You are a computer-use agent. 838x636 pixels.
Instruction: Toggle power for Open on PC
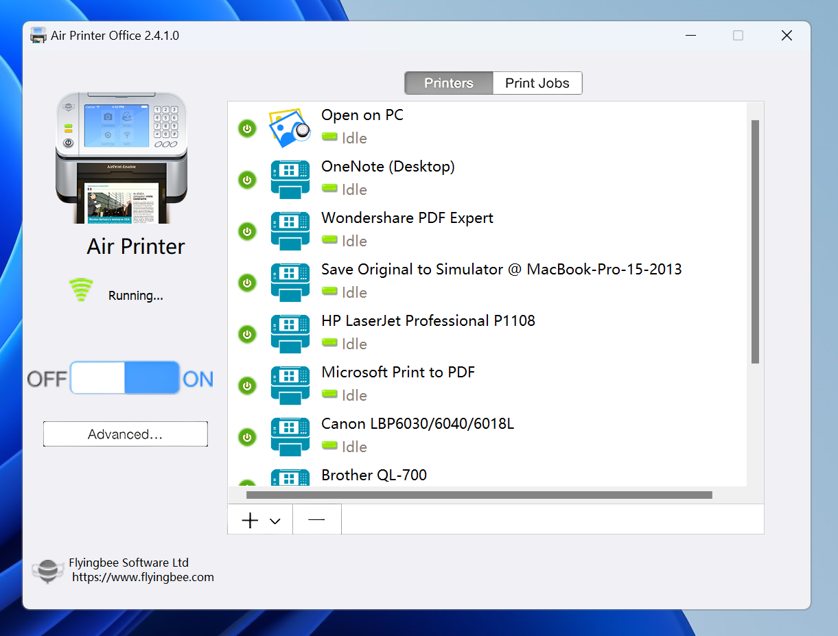(247, 128)
